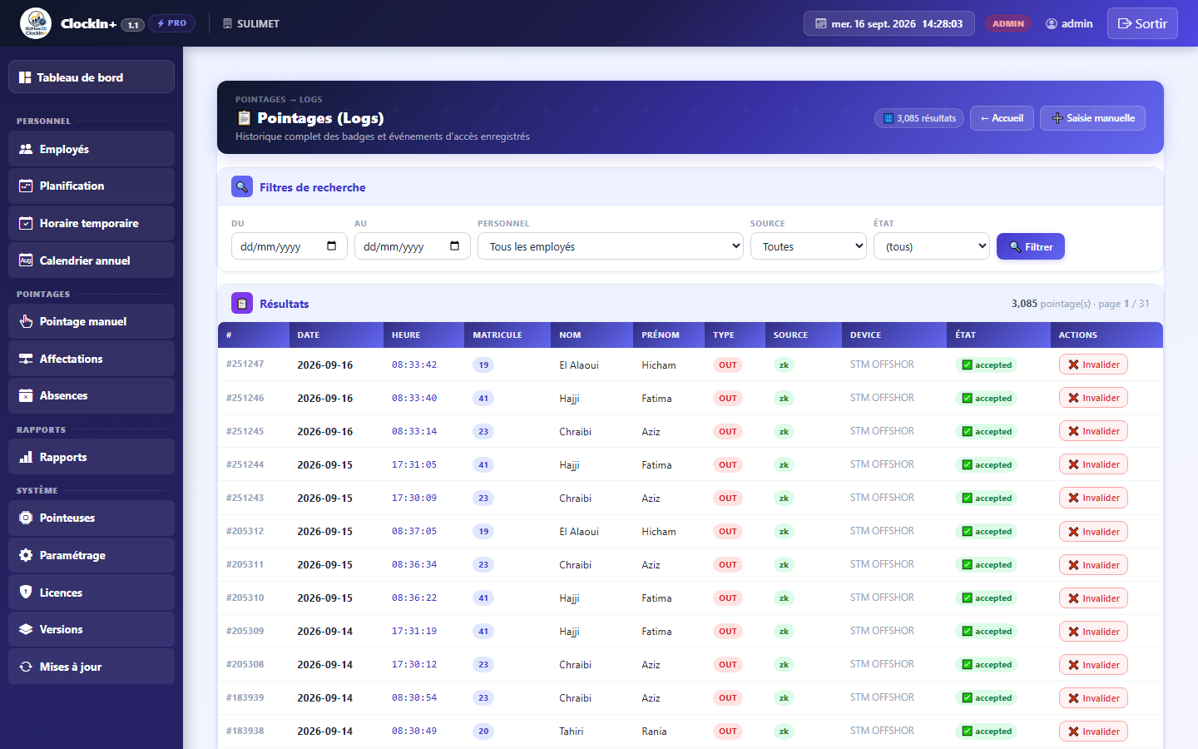This screenshot has height=749, width=1198.
Task: Click the PRO lightning badge
Action: point(172,23)
